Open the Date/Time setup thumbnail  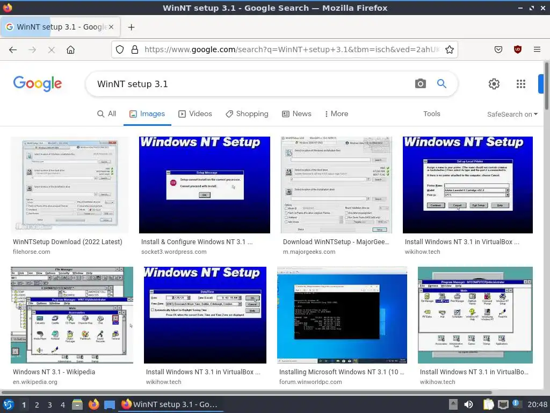[x=205, y=315]
